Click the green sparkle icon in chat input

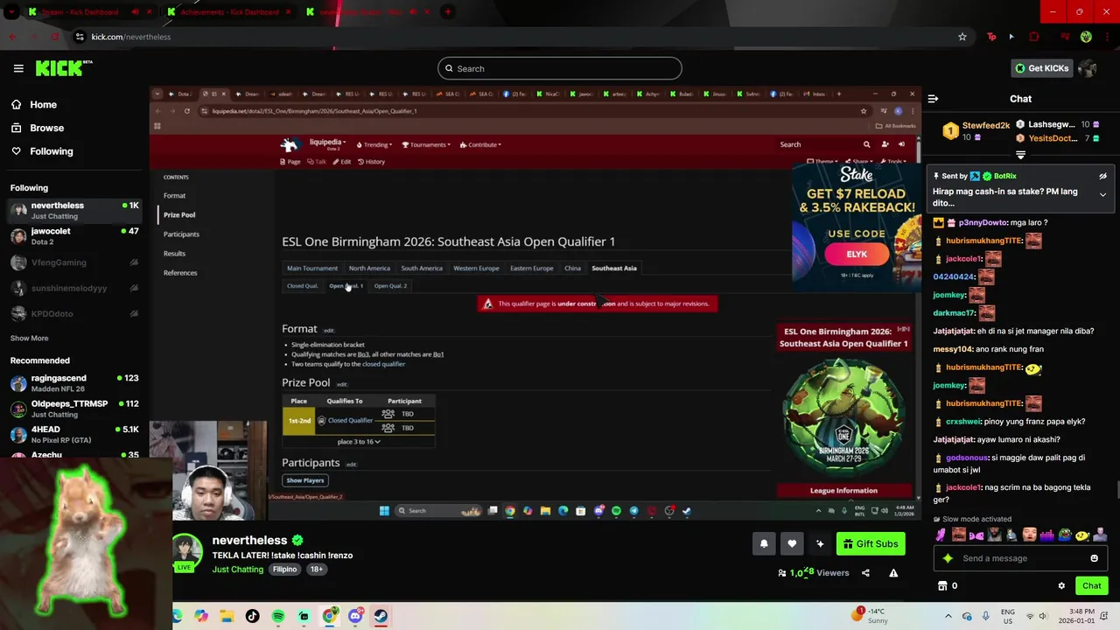coord(948,558)
